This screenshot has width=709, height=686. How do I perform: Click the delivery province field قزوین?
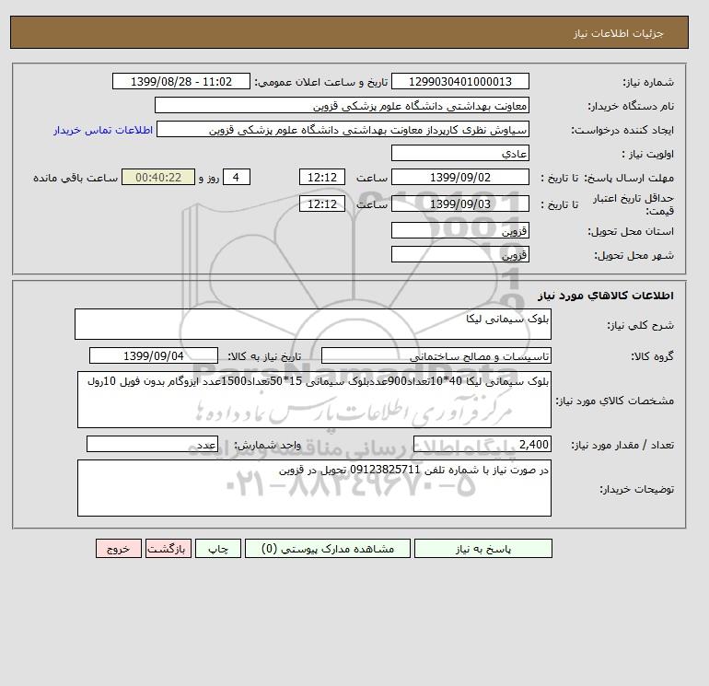pyautogui.click(x=459, y=230)
